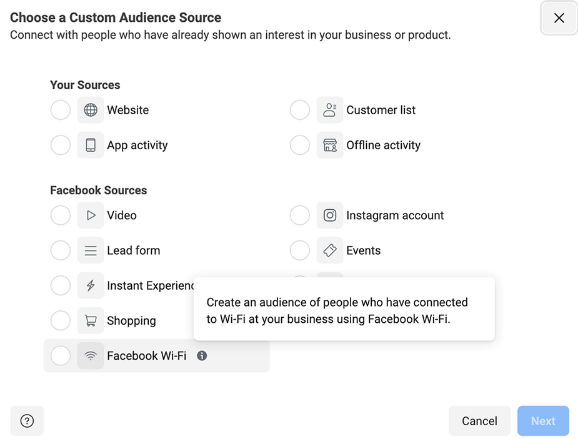Click the Offline activity store icon
578x439 pixels.
[330, 145]
